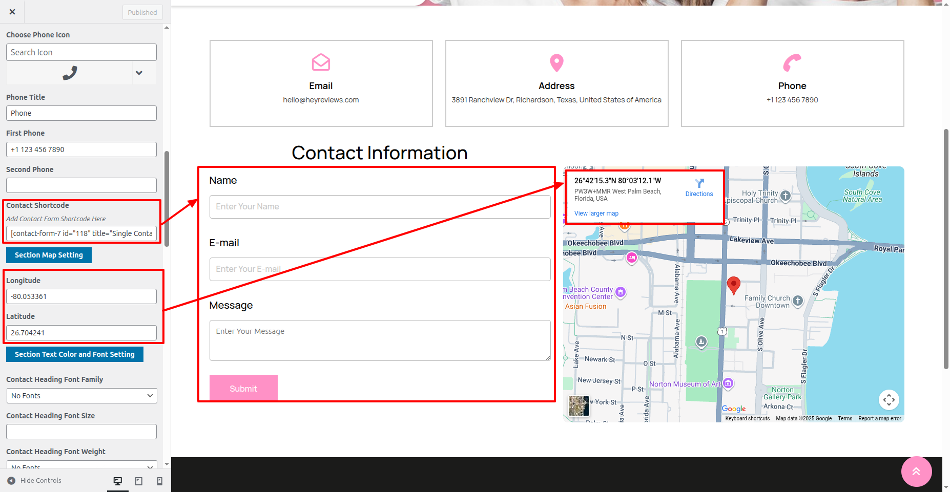
Task: Open Contact Heading Font Weight dropdown
Action: (x=81, y=466)
